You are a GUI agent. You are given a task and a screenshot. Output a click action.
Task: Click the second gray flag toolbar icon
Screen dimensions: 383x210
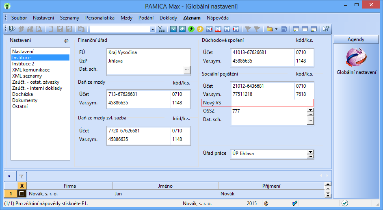(257, 29)
